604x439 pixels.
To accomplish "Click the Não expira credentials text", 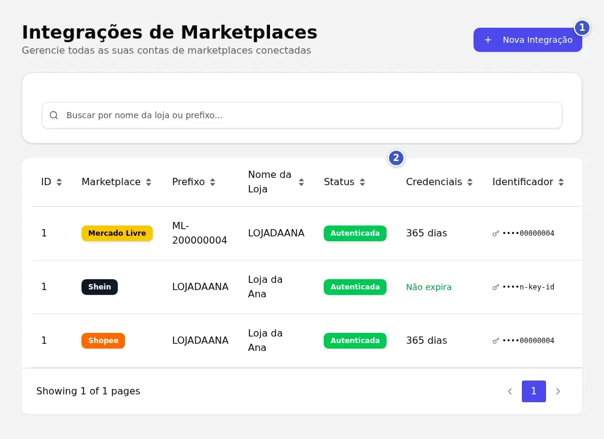I will (x=429, y=287).
